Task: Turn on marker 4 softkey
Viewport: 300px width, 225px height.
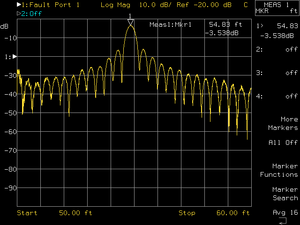Action: coord(277,96)
